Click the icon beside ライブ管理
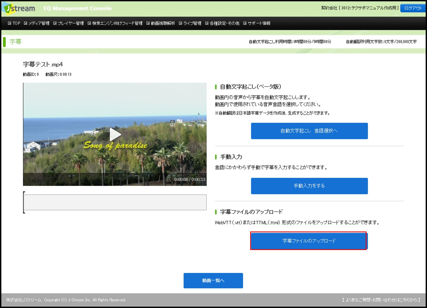The image size is (427, 308). [x=180, y=23]
